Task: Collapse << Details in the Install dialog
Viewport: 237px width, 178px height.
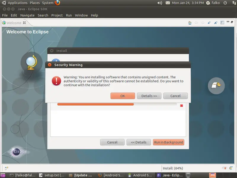Action: tap(139, 142)
